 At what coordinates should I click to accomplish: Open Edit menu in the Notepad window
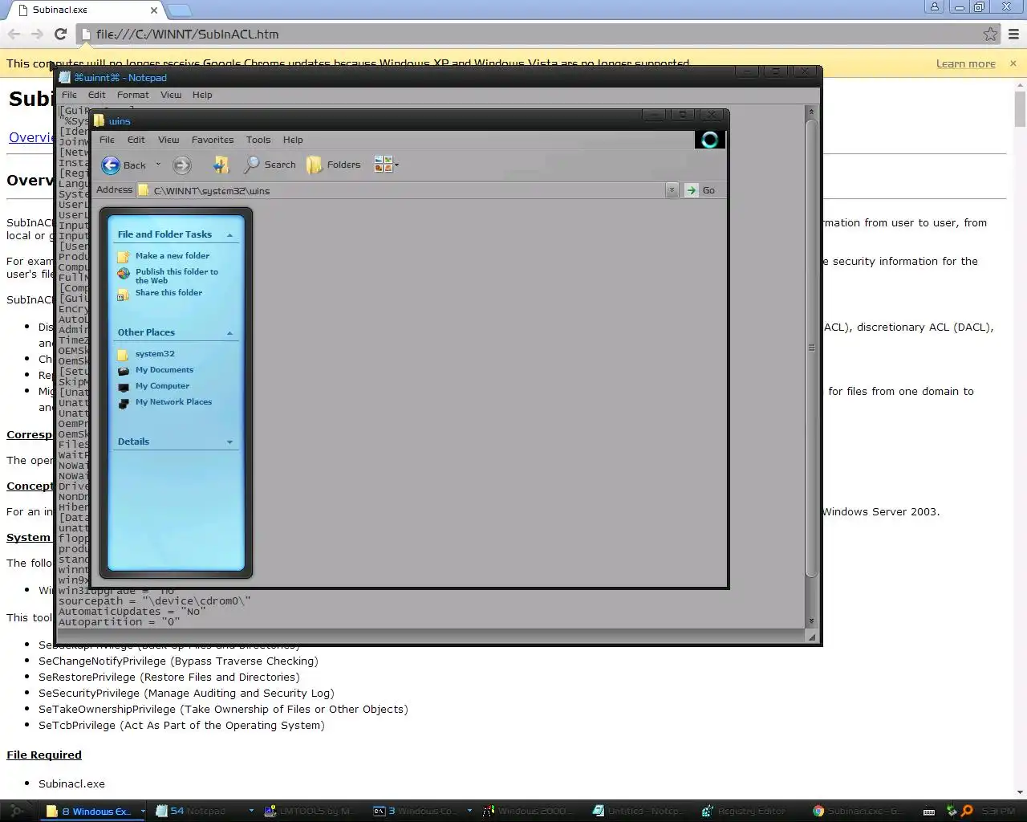coord(97,95)
